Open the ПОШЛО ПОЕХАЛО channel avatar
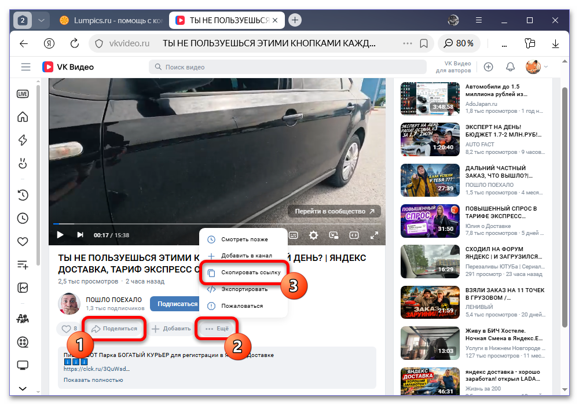Image resolution: width=579 pixels, height=405 pixels. [x=69, y=304]
